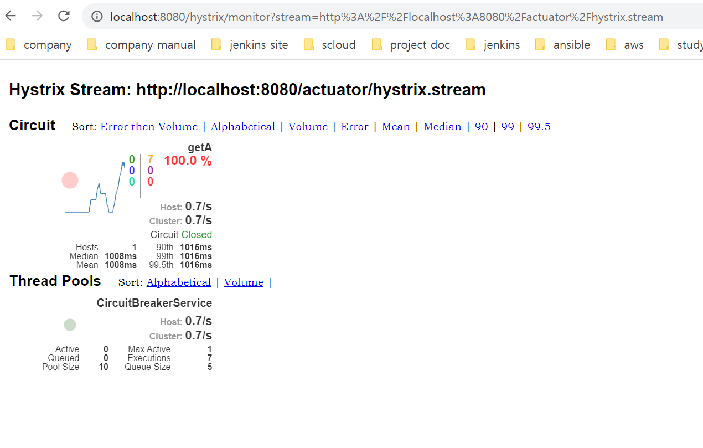This screenshot has width=703, height=448.
Task: Open the study bookmark folder
Action: 681,45
